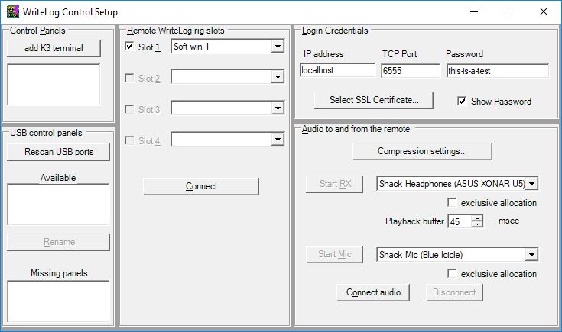The height and width of the screenshot is (332, 562).
Task: Click the Control Panels list box
Action: (x=54, y=85)
